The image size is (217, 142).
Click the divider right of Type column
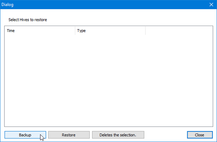coord(145,31)
